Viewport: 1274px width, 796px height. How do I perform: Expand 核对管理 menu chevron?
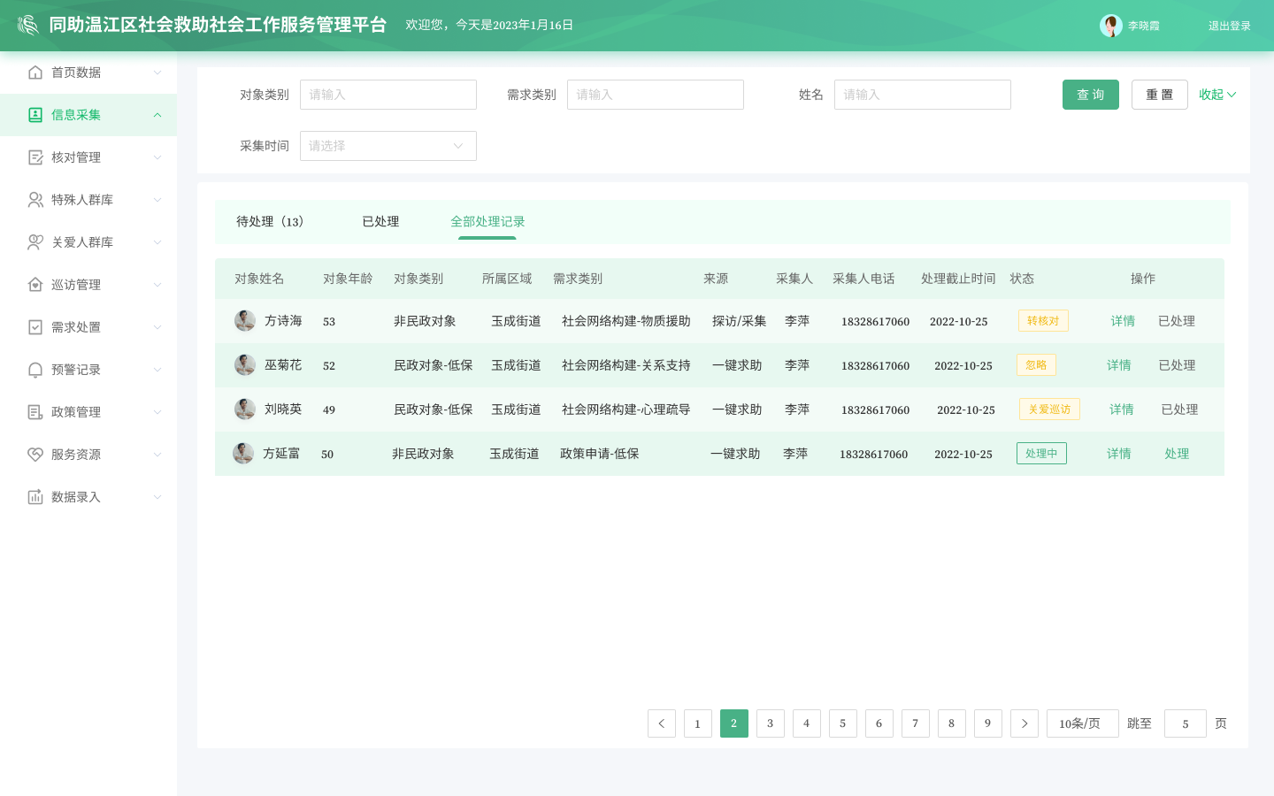point(157,157)
